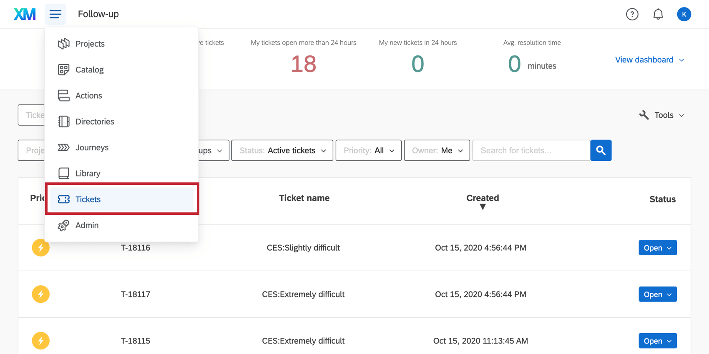Viewport: 709px width, 354px height.
Task: Select Catalog in the navigation menu
Action: 89,70
